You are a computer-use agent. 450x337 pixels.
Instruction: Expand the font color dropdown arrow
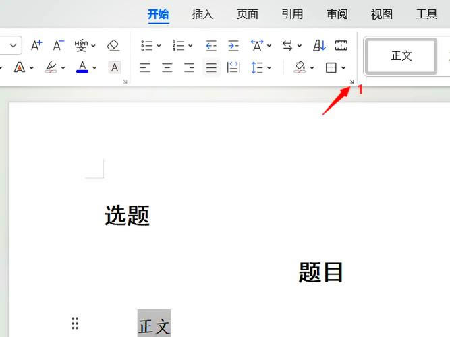[x=94, y=68]
